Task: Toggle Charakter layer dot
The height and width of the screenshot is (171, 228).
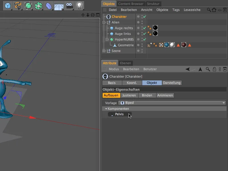Action: (138, 17)
